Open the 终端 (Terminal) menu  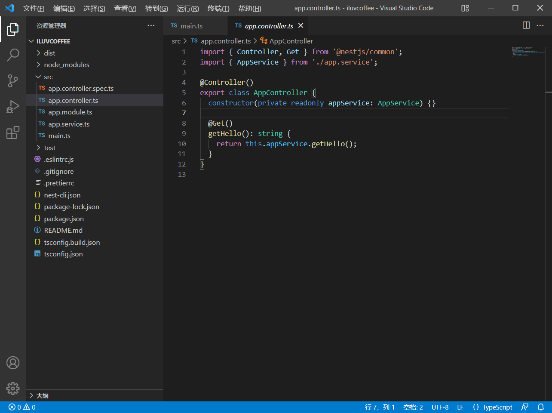[218, 9]
